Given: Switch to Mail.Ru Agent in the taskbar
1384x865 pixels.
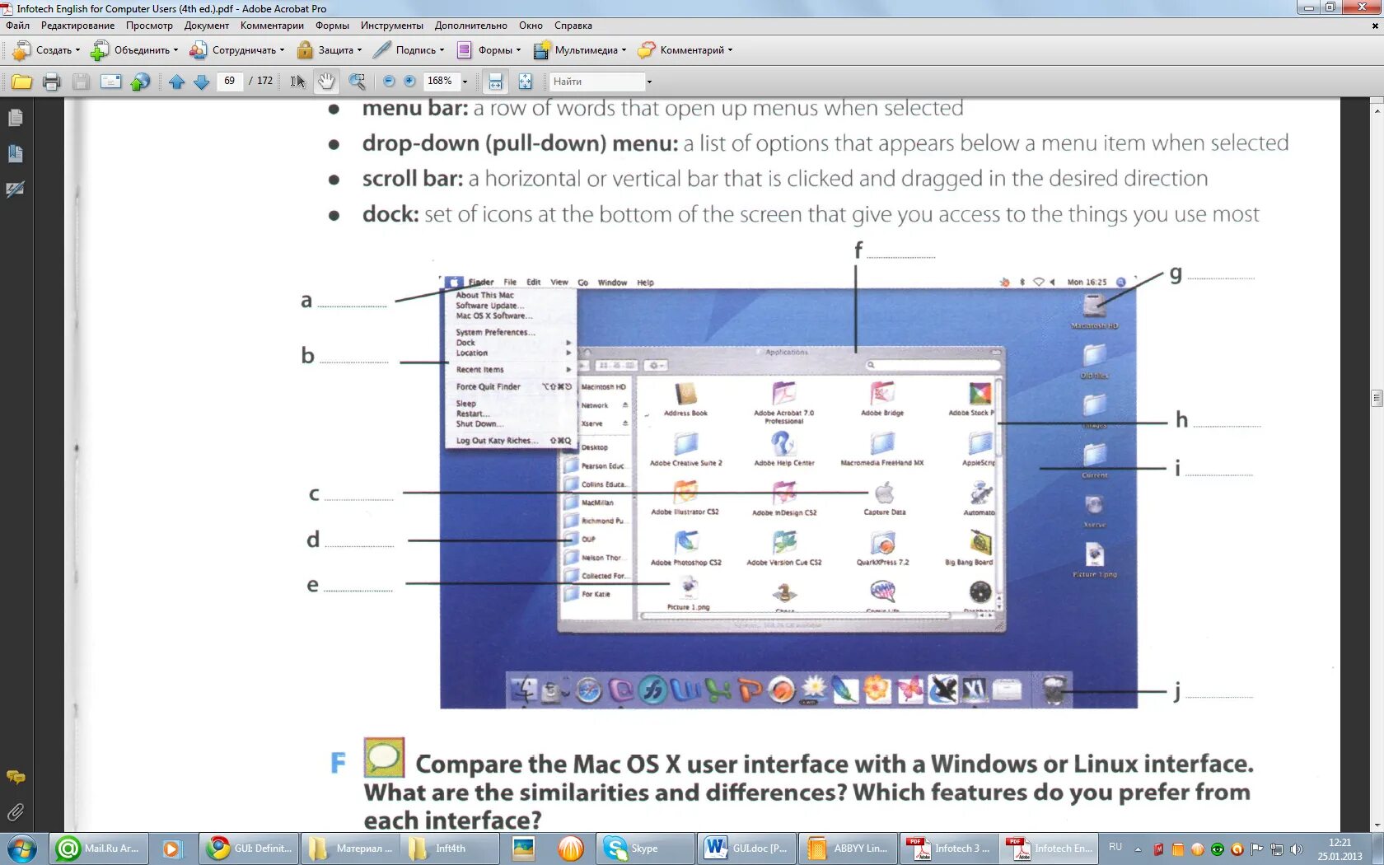Looking at the screenshot, I should click(x=99, y=849).
